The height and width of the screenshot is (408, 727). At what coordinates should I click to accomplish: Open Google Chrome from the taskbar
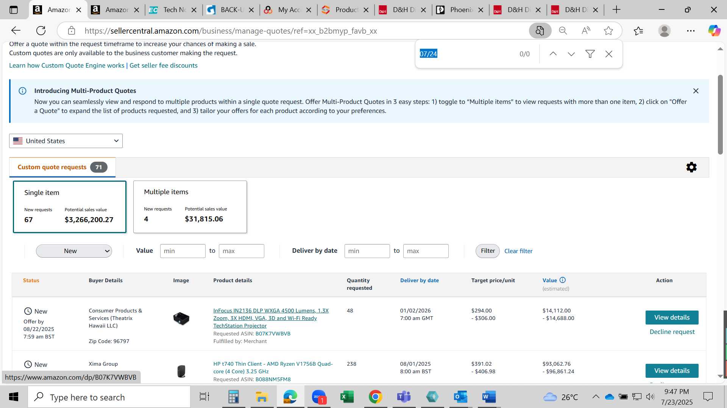(375, 397)
